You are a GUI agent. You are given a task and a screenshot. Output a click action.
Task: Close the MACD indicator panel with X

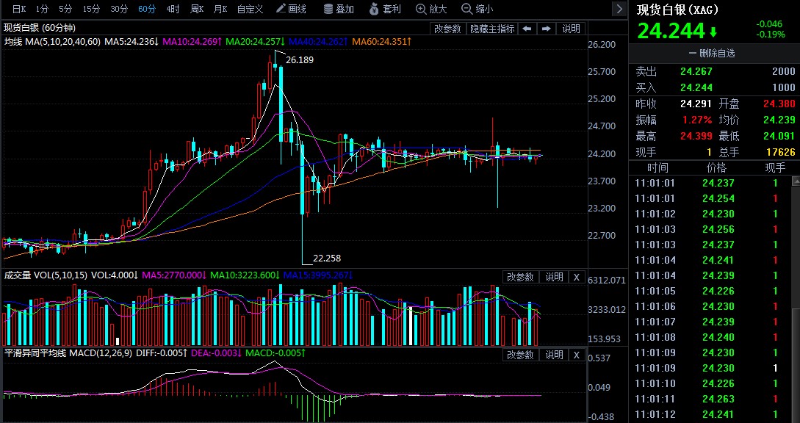coord(577,355)
